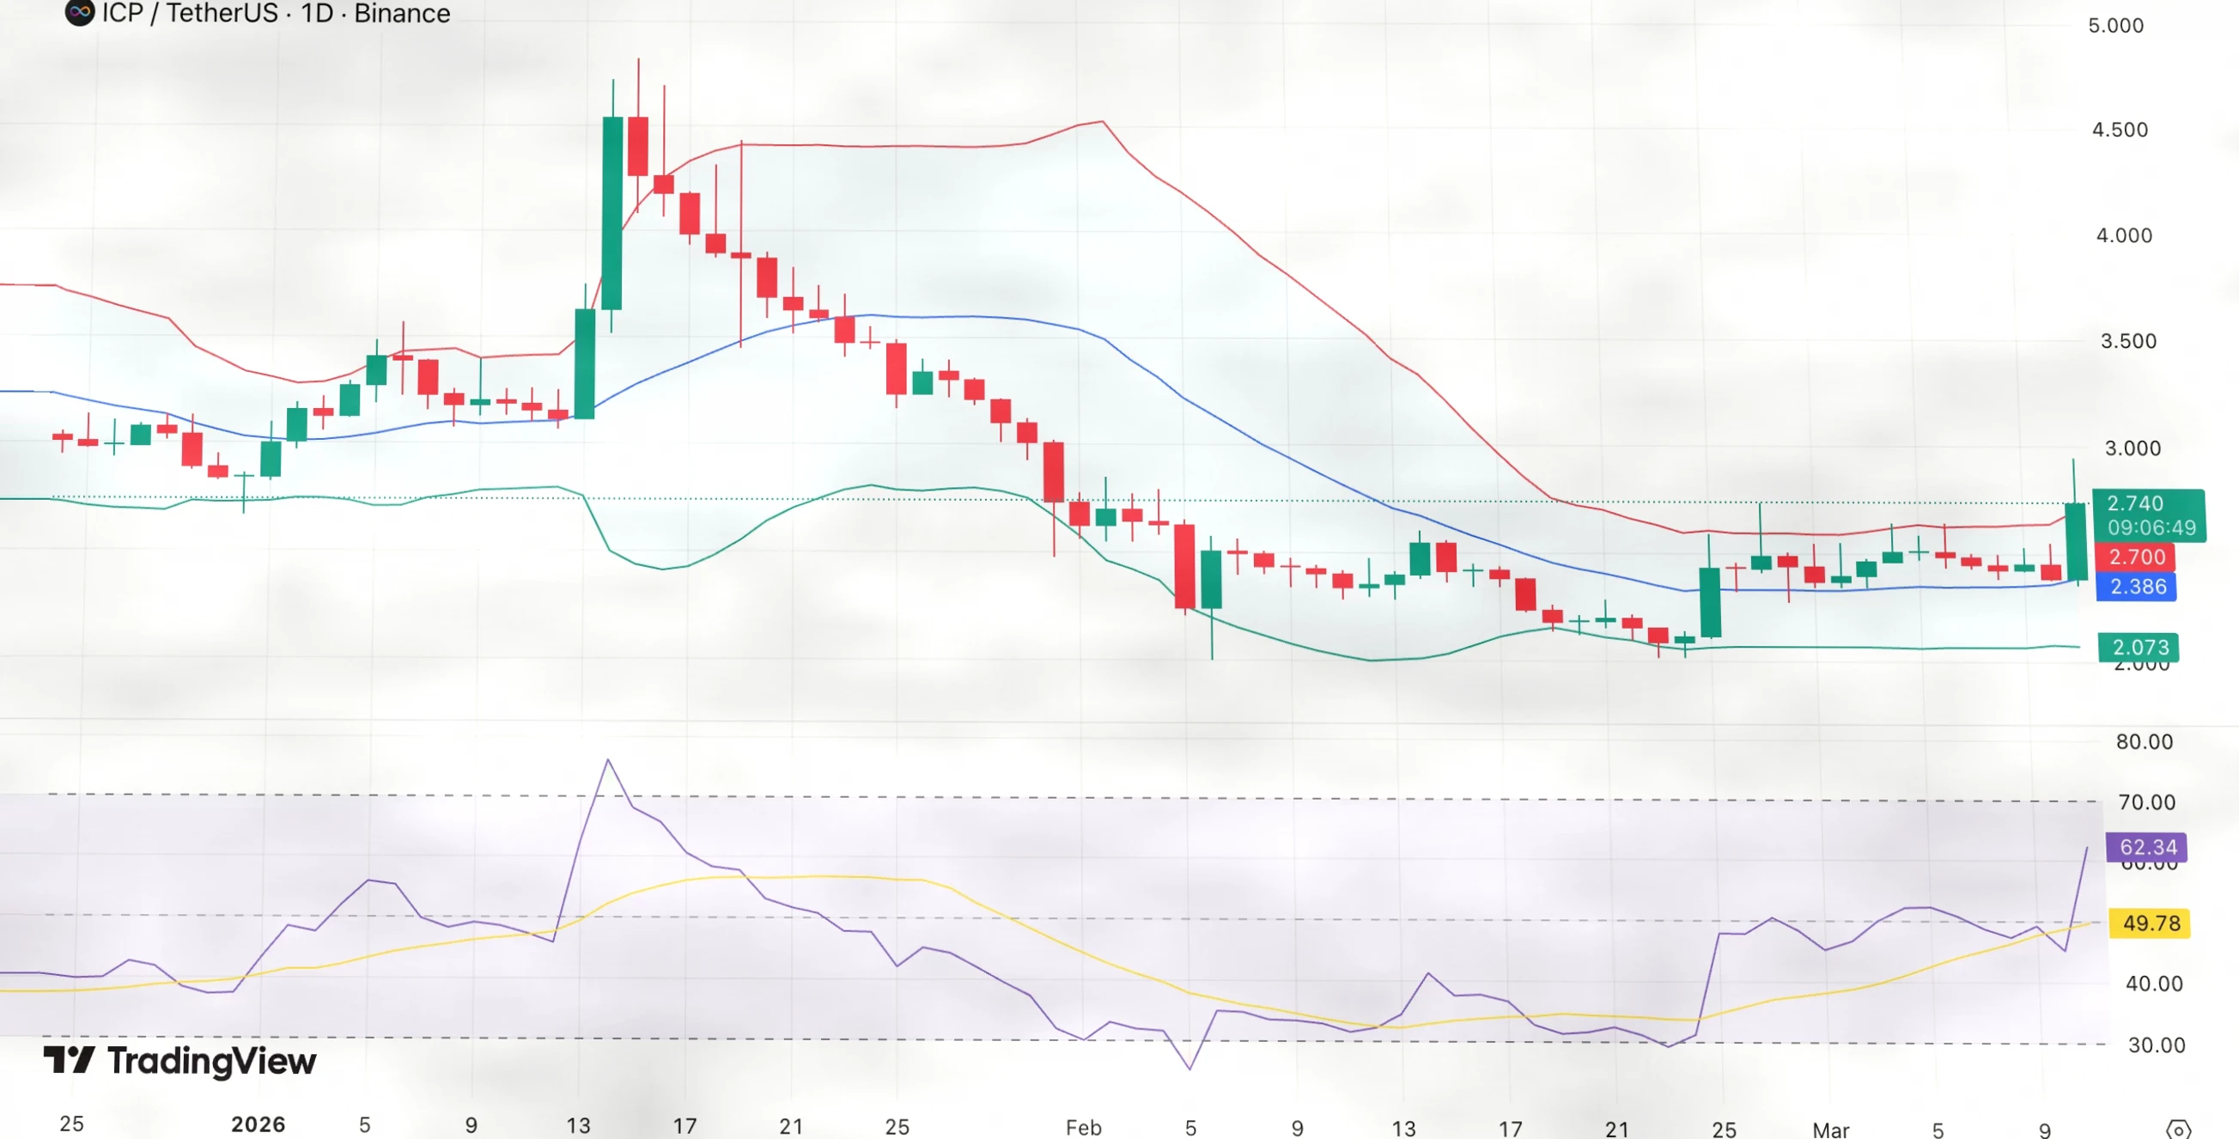Viewport: 2239px width, 1139px height.
Task: Click the February 25 date label
Action: (1724, 1130)
